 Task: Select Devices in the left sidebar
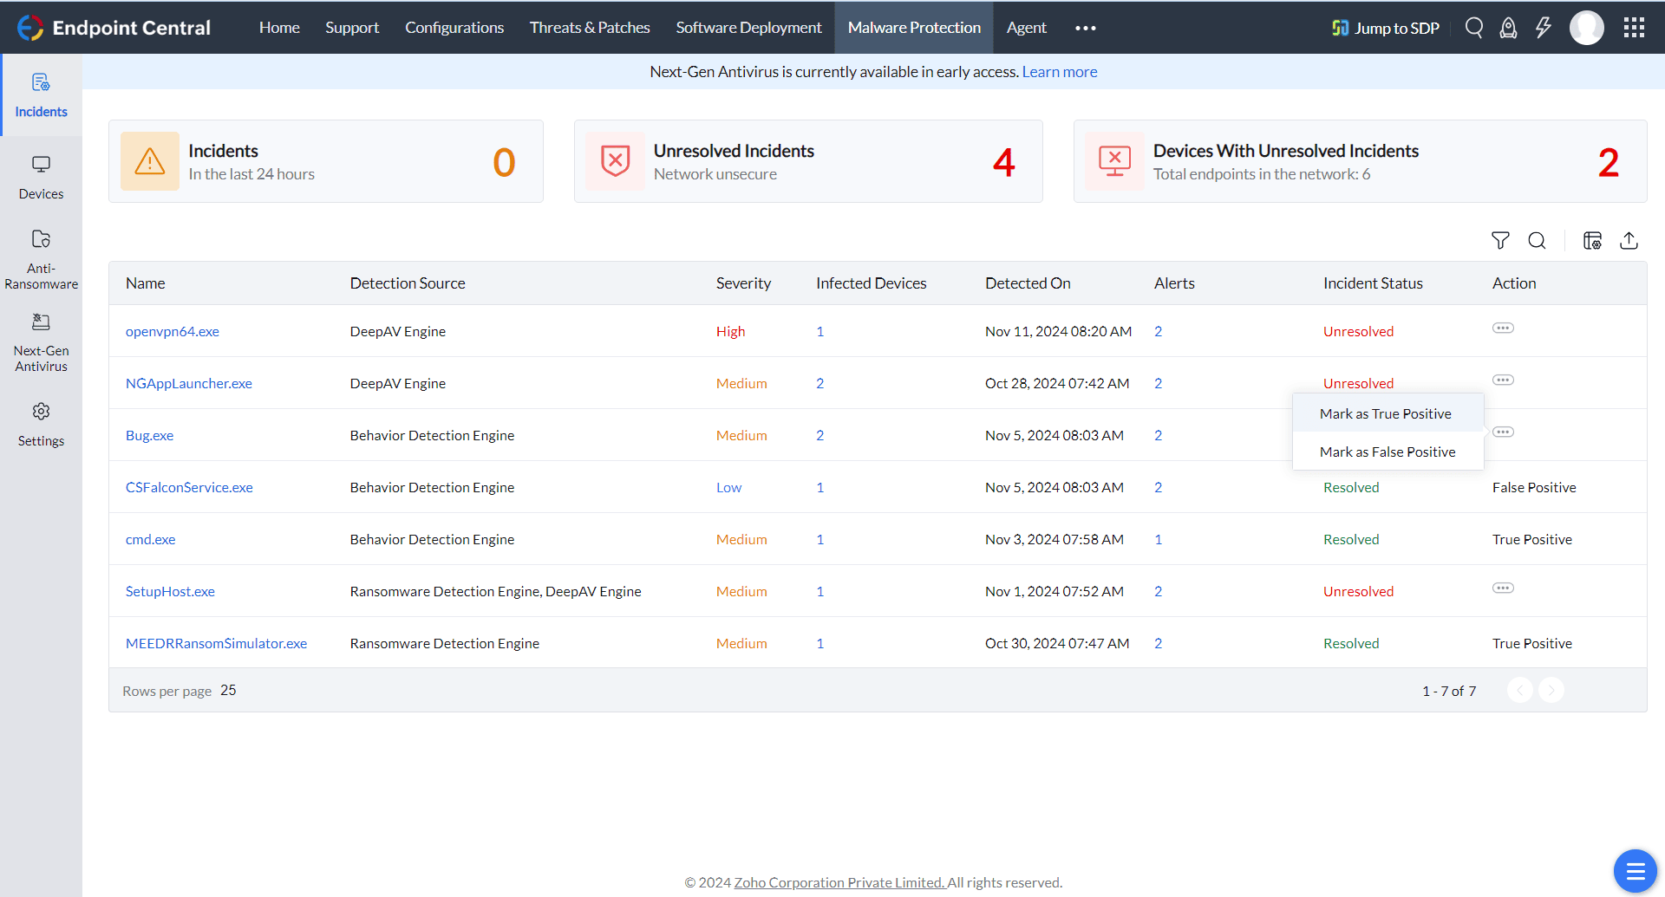click(x=41, y=176)
